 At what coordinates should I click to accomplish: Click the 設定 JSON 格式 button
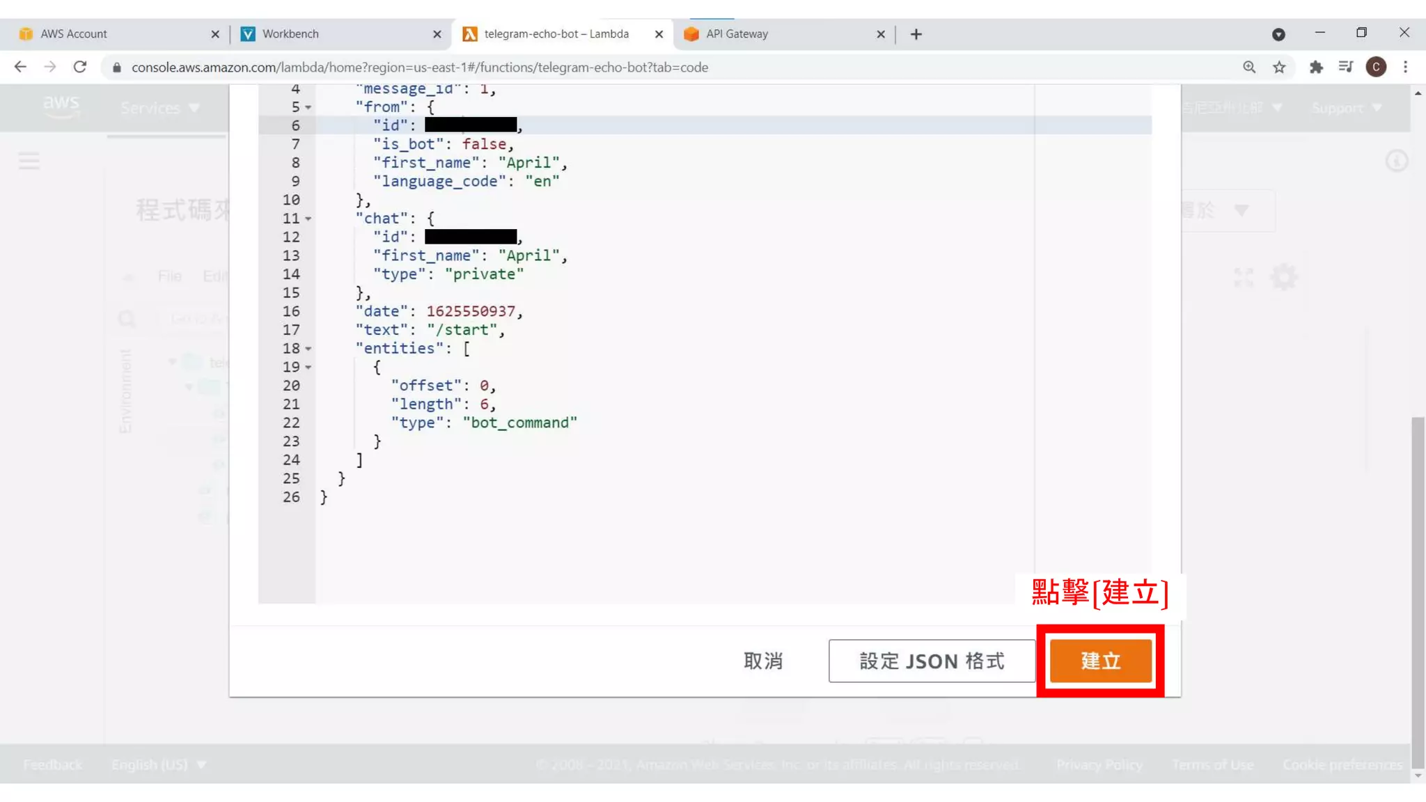(x=932, y=660)
